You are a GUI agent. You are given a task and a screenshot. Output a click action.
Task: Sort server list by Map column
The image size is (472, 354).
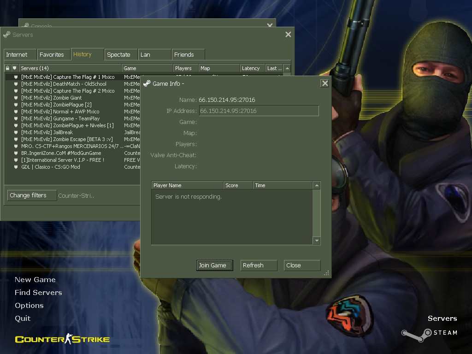click(x=219, y=68)
